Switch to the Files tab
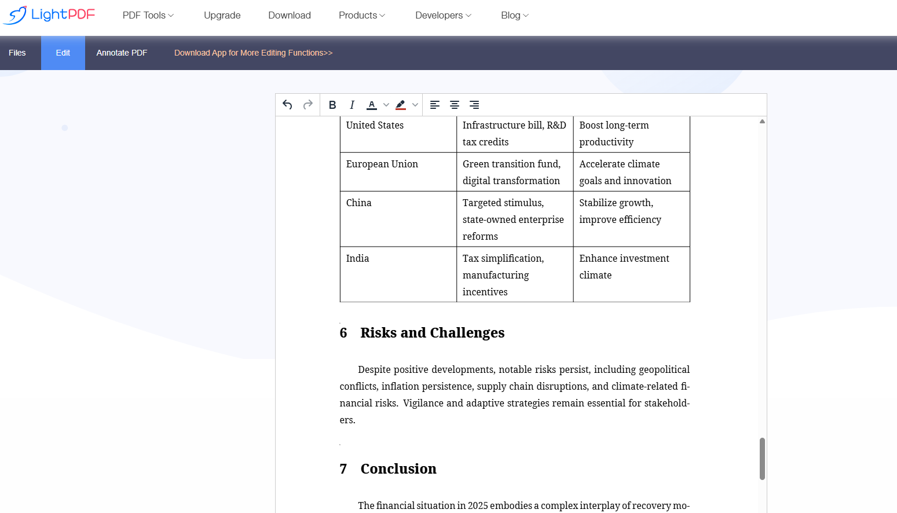Image resolution: width=897 pixels, height=513 pixels. coord(17,53)
